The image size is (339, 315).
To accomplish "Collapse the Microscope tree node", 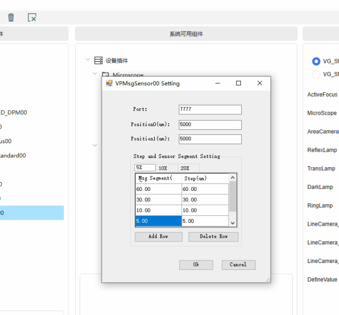I will click(x=95, y=74).
